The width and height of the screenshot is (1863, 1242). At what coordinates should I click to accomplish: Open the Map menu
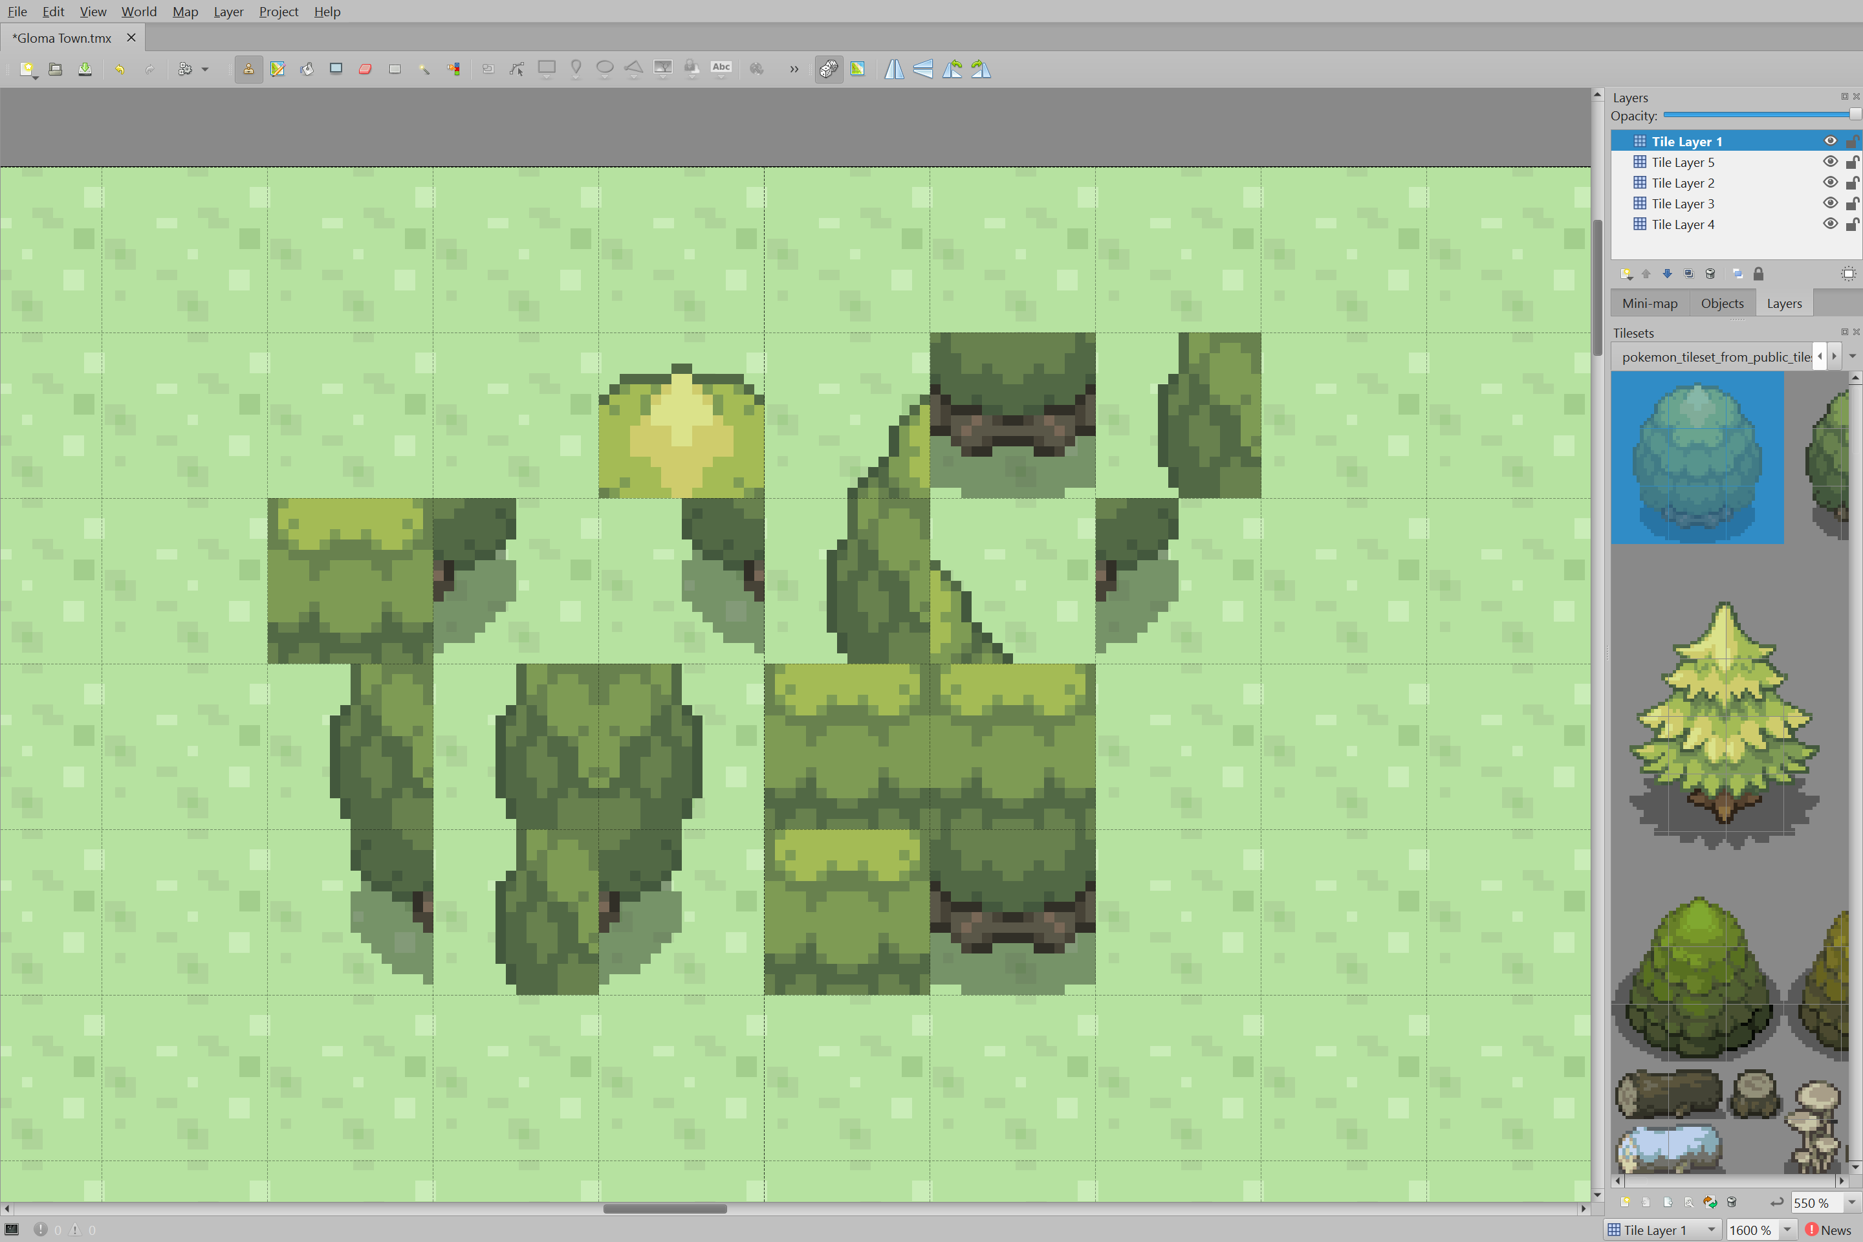pyautogui.click(x=184, y=12)
